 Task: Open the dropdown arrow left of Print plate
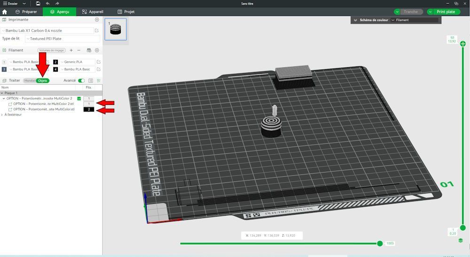click(430, 12)
